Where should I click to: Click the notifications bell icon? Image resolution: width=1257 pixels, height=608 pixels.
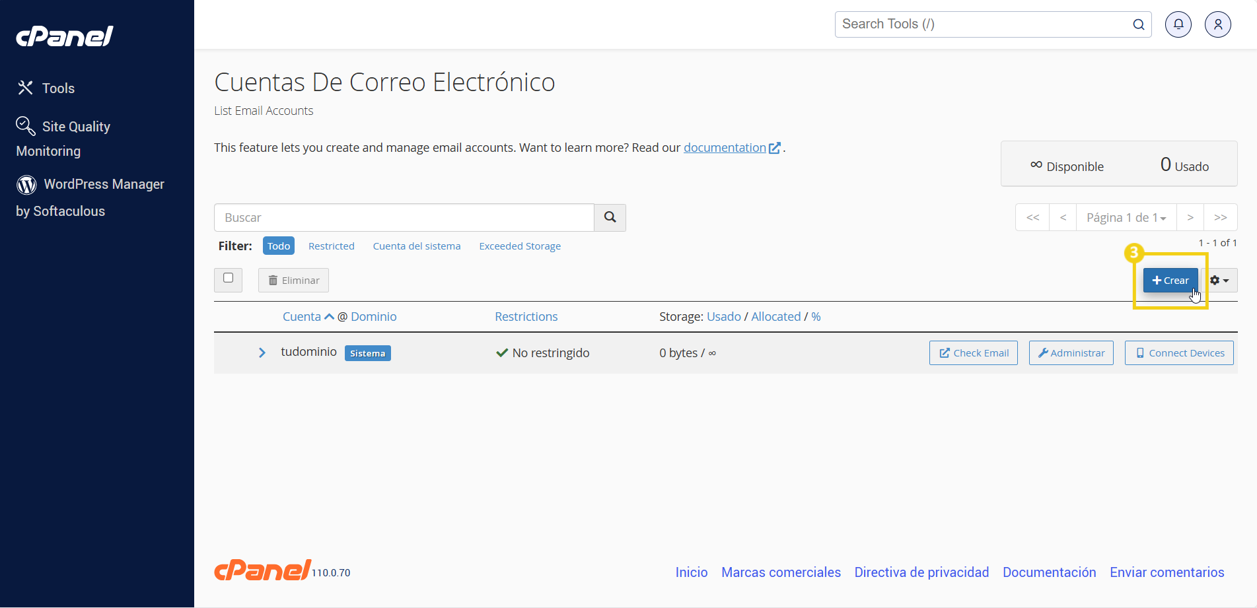point(1178,24)
